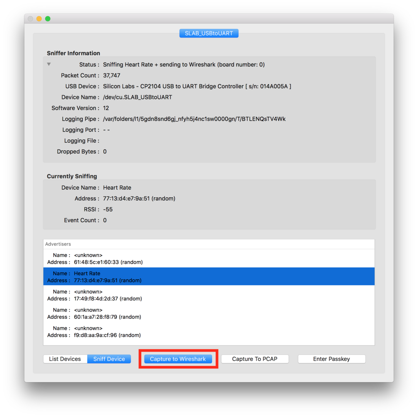Select the Sniff Device segment
Viewport: 418px width, 417px height.
(x=109, y=359)
